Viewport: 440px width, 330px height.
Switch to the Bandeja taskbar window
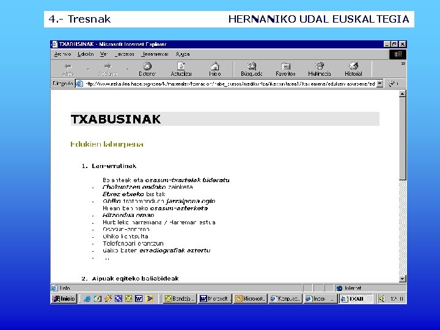(x=180, y=299)
